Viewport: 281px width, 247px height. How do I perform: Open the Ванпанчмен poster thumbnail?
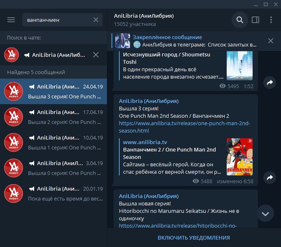(x=239, y=157)
